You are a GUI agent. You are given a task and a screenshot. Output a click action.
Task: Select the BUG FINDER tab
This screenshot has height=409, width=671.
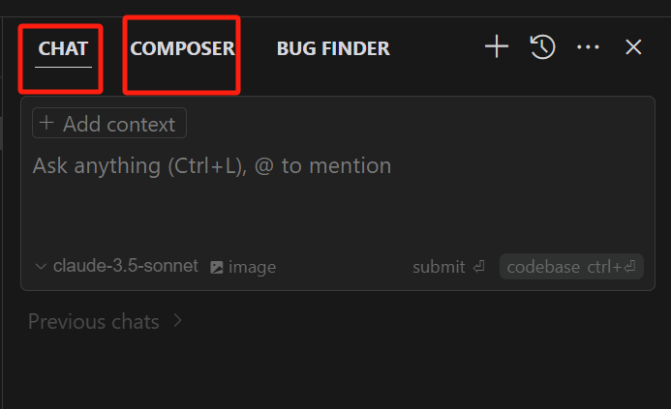[x=333, y=48]
